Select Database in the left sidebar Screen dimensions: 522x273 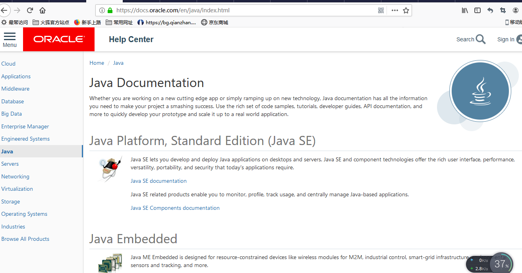pos(13,101)
